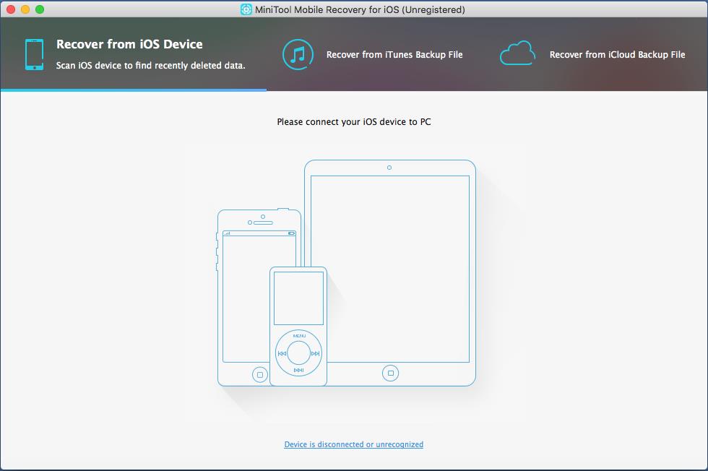Close the MiniTool Mobile Recovery window
Screen dimensions: 708x471
pyautogui.click(x=10, y=9)
